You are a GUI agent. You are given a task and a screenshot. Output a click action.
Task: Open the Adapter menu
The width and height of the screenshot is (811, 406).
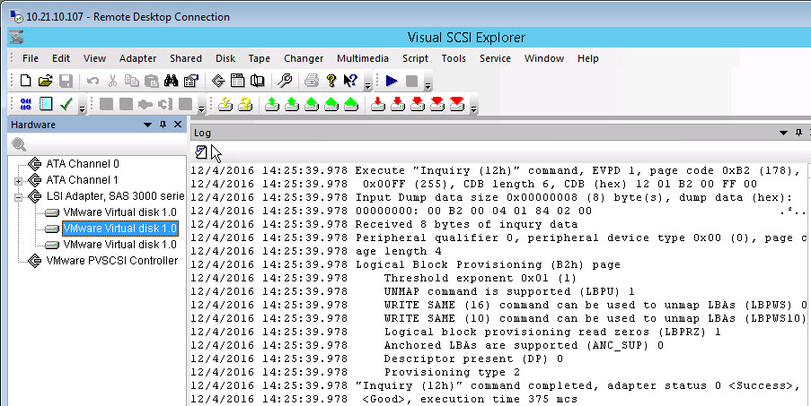click(x=137, y=58)
